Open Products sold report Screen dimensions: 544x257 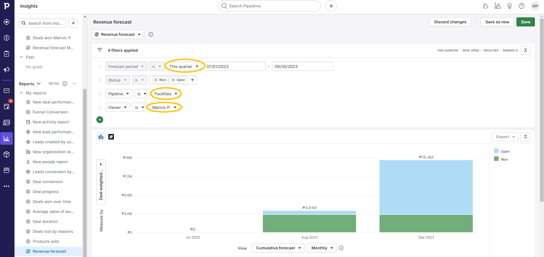click(45, 241)
